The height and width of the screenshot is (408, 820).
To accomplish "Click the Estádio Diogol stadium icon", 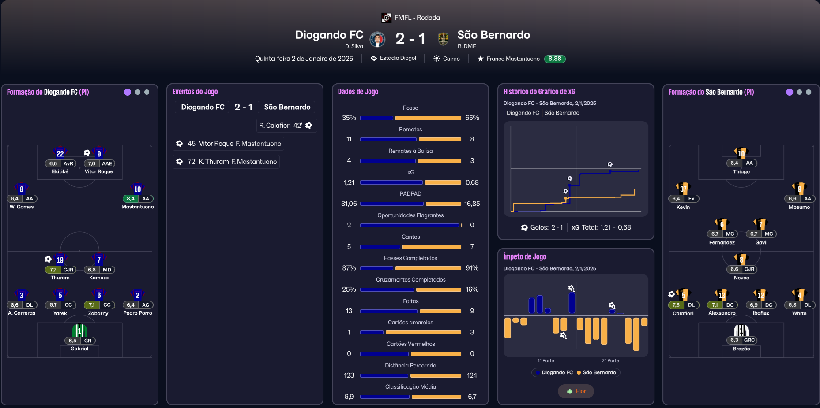I will click(374, 58).
